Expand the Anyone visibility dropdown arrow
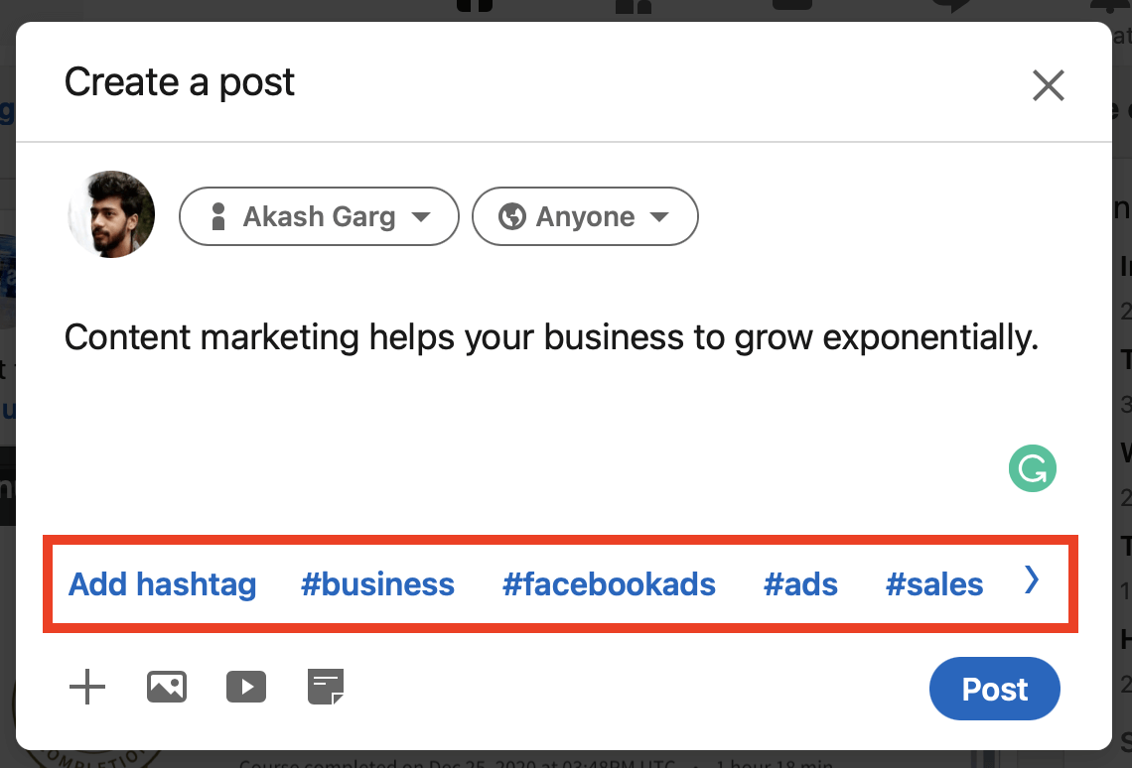 [659, 216]
